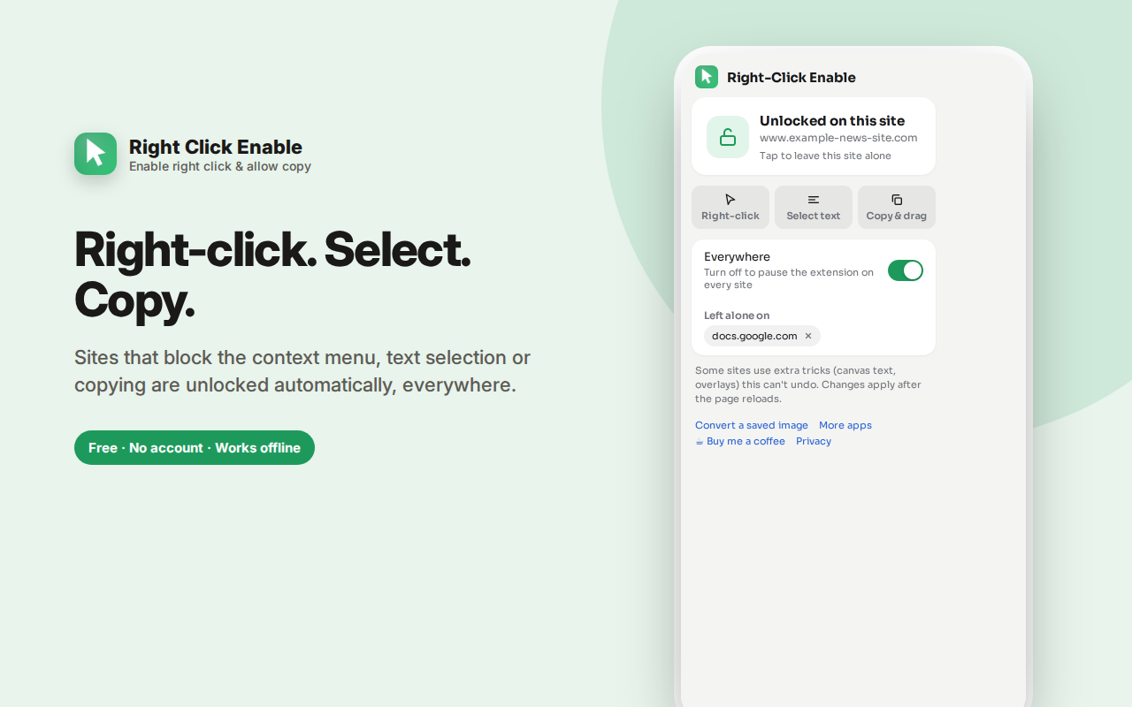The height and width of the screenshot is (707, 1132).
Task: Click the Everywhere label
Action: [x=737, y=257]
